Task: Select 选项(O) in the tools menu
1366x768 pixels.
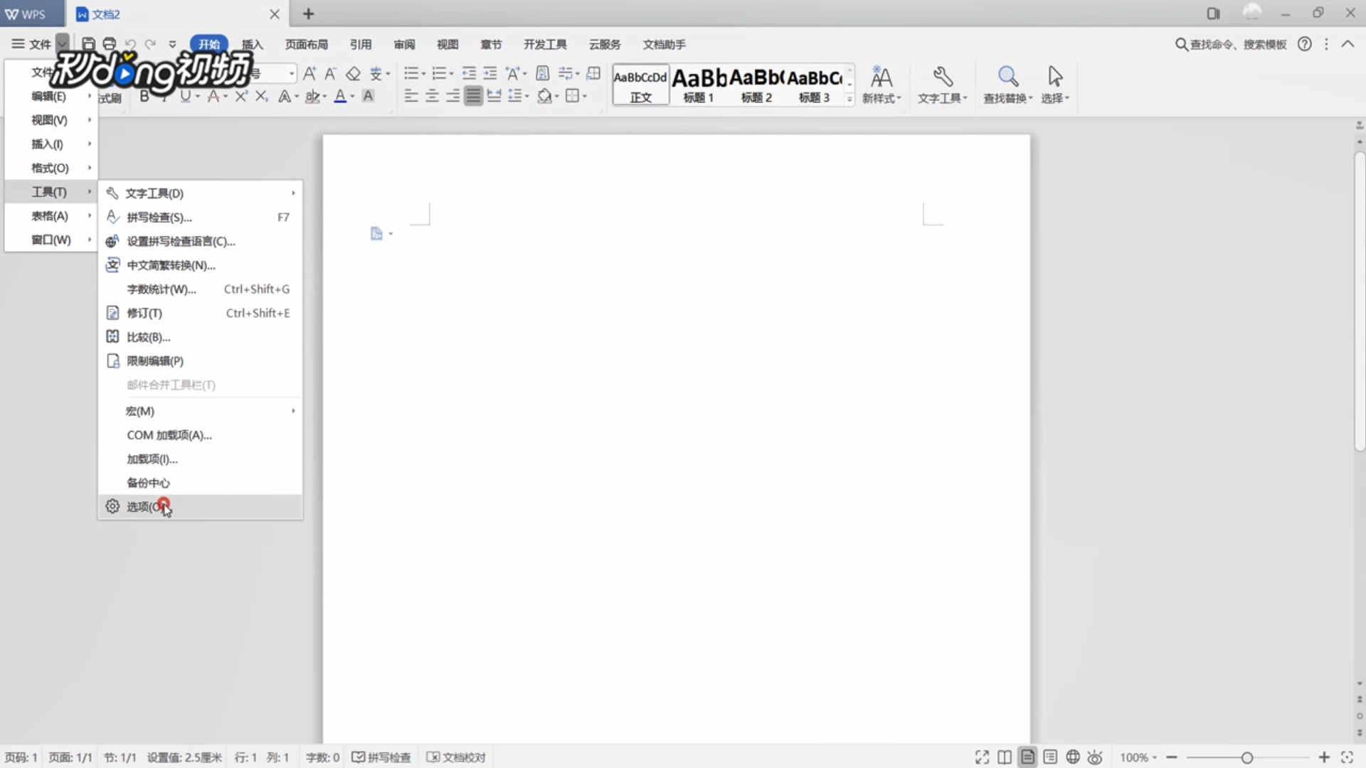Action: tap(146, 506)
